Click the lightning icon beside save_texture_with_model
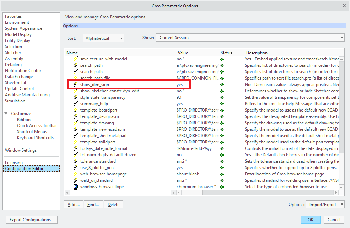This screenshot has width=350, height=228. click(x=75, y=59)
